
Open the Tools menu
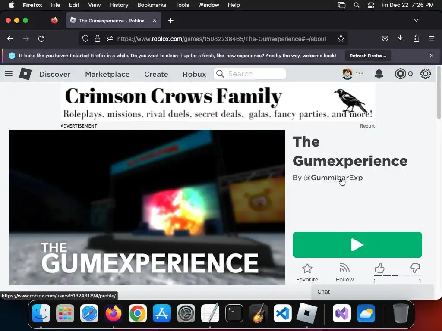182,5
